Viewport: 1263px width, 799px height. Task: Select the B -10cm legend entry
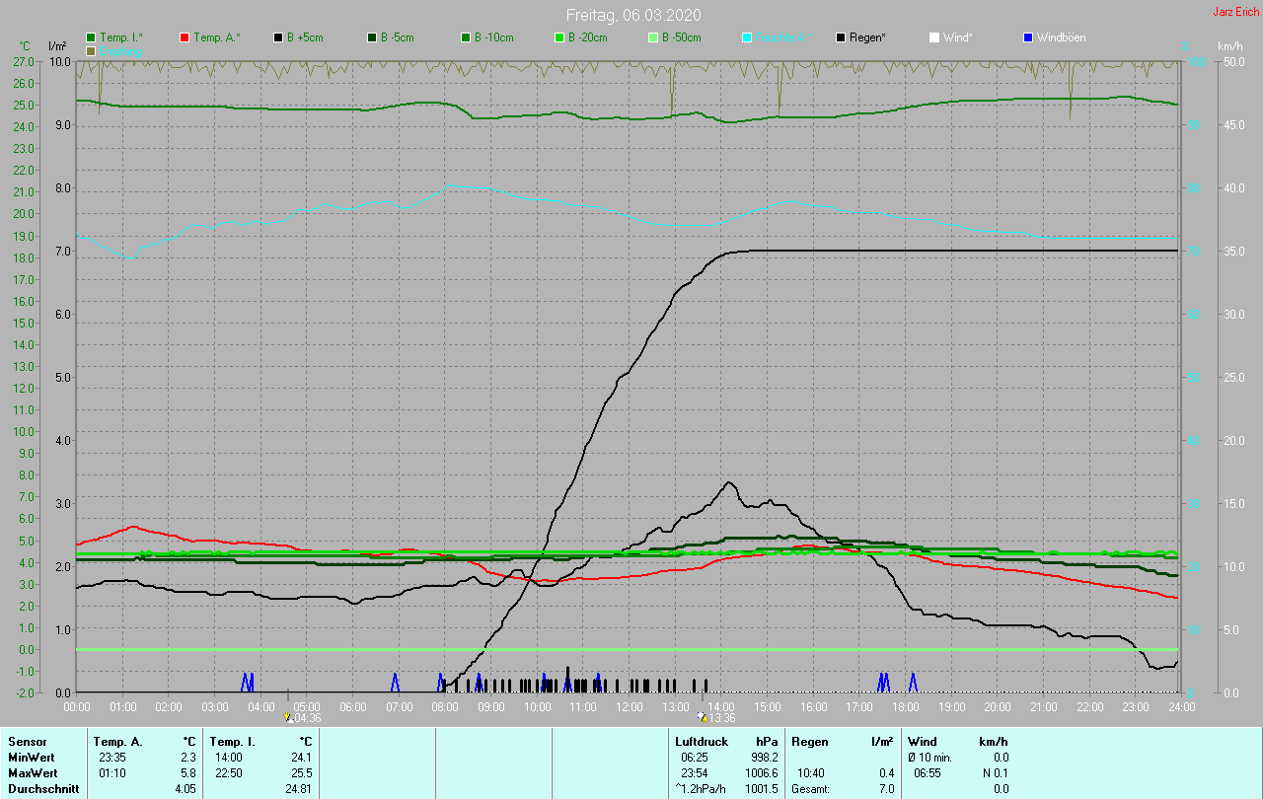466,37
